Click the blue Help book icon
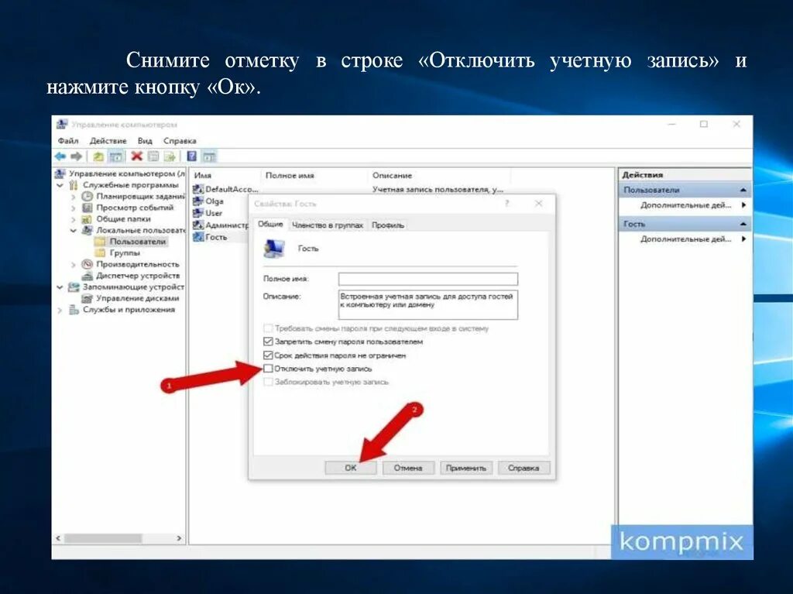 pyautogui.click(x=192, y=156)
